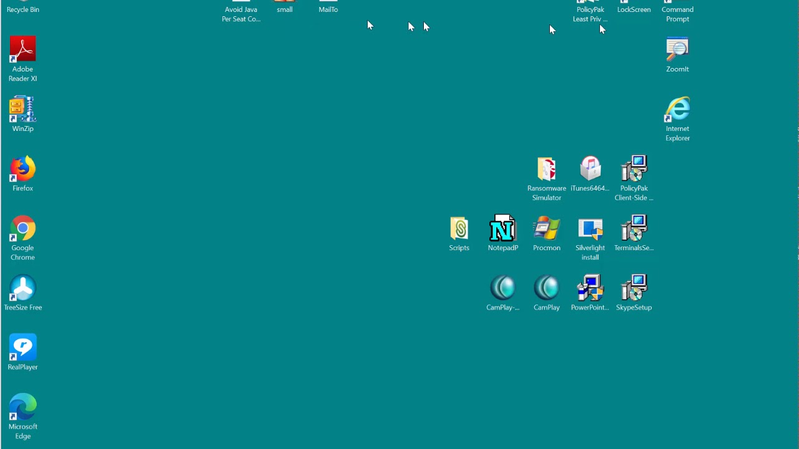Click the small icon label
The height and width of the screenshot is (449, 799).
pos(285,9)
